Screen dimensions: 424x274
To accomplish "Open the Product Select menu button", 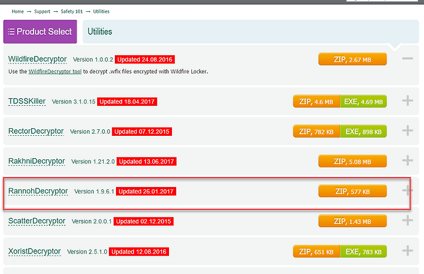I will [40, 32].
